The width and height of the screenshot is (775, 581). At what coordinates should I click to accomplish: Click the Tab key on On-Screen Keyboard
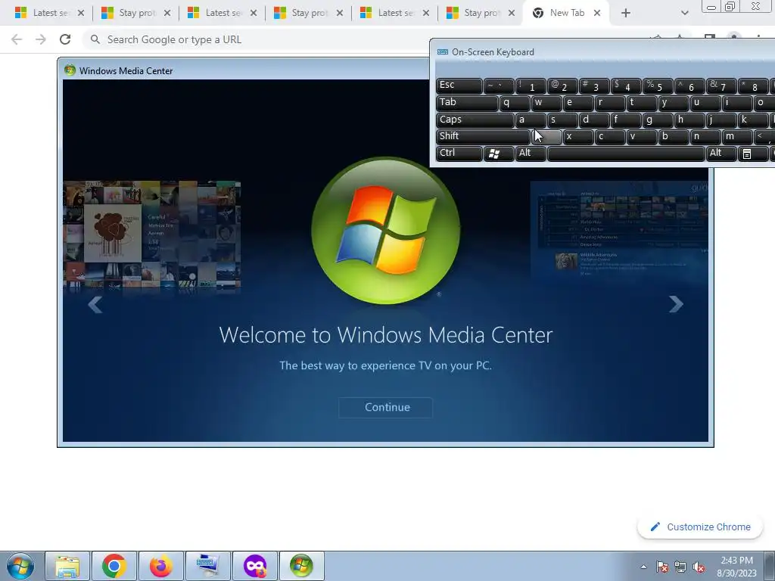(467, 103)
